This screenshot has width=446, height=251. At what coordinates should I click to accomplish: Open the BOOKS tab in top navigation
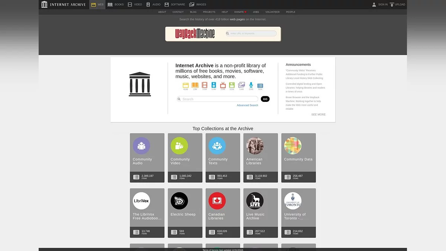tap(116, 4)
